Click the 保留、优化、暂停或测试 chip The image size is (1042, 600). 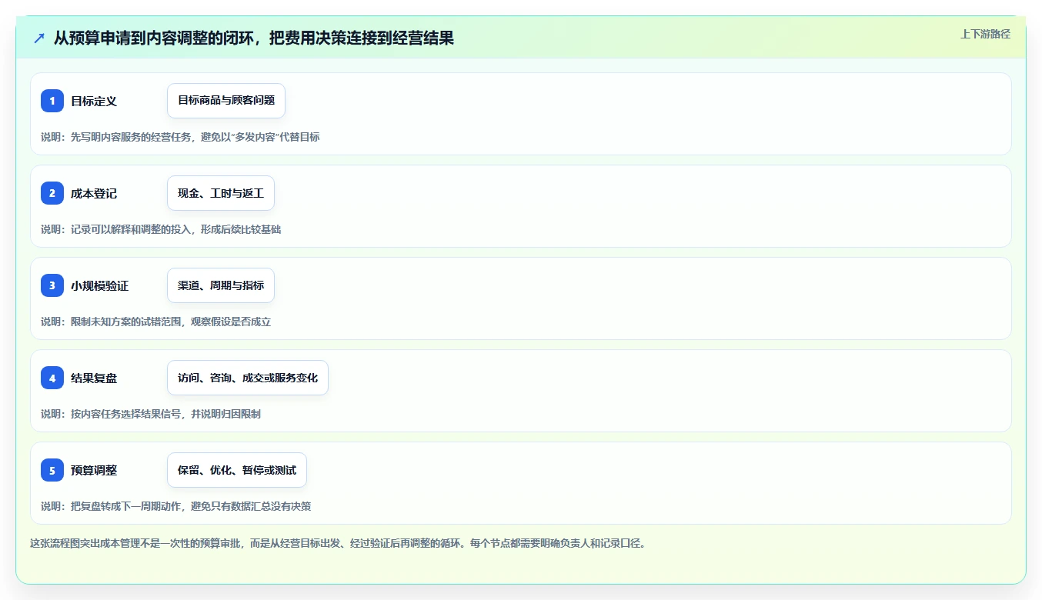pos(237,470)
